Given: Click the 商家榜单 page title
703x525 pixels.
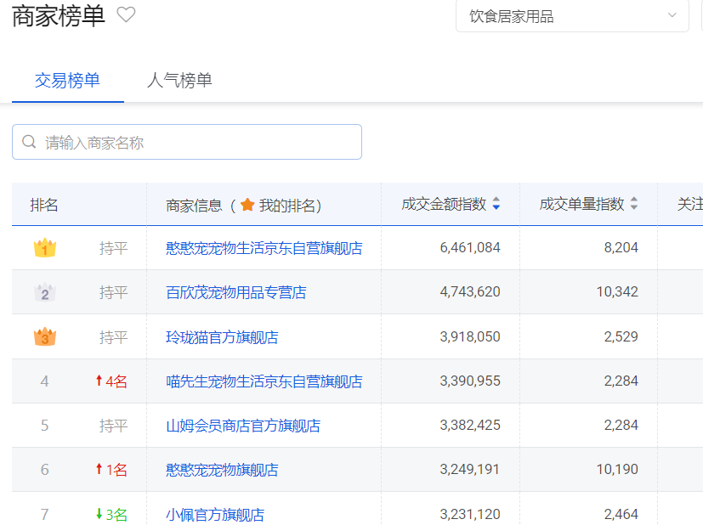Looking at the screenshot, I should (59, 16).
